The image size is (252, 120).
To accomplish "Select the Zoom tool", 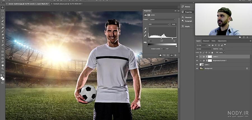I will [x=3, y=69].
